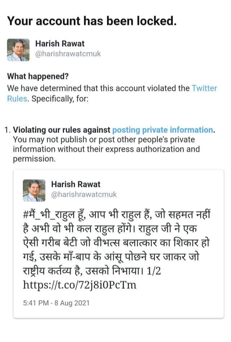This screenshot has height=342, width=231.
Task: Open the https://t.co/72j8i0PcTm link
Action: click(x=79, y=285)
